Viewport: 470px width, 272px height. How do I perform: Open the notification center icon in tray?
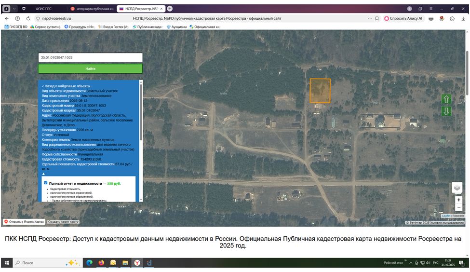click(462, 263)
